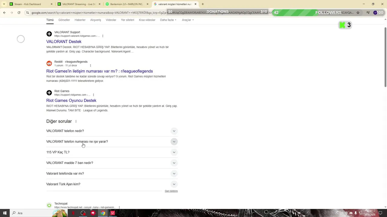This screenshot has height=217, width=387.
Task: Select the Kısa videolar search filter
Action: click(147, 20)
